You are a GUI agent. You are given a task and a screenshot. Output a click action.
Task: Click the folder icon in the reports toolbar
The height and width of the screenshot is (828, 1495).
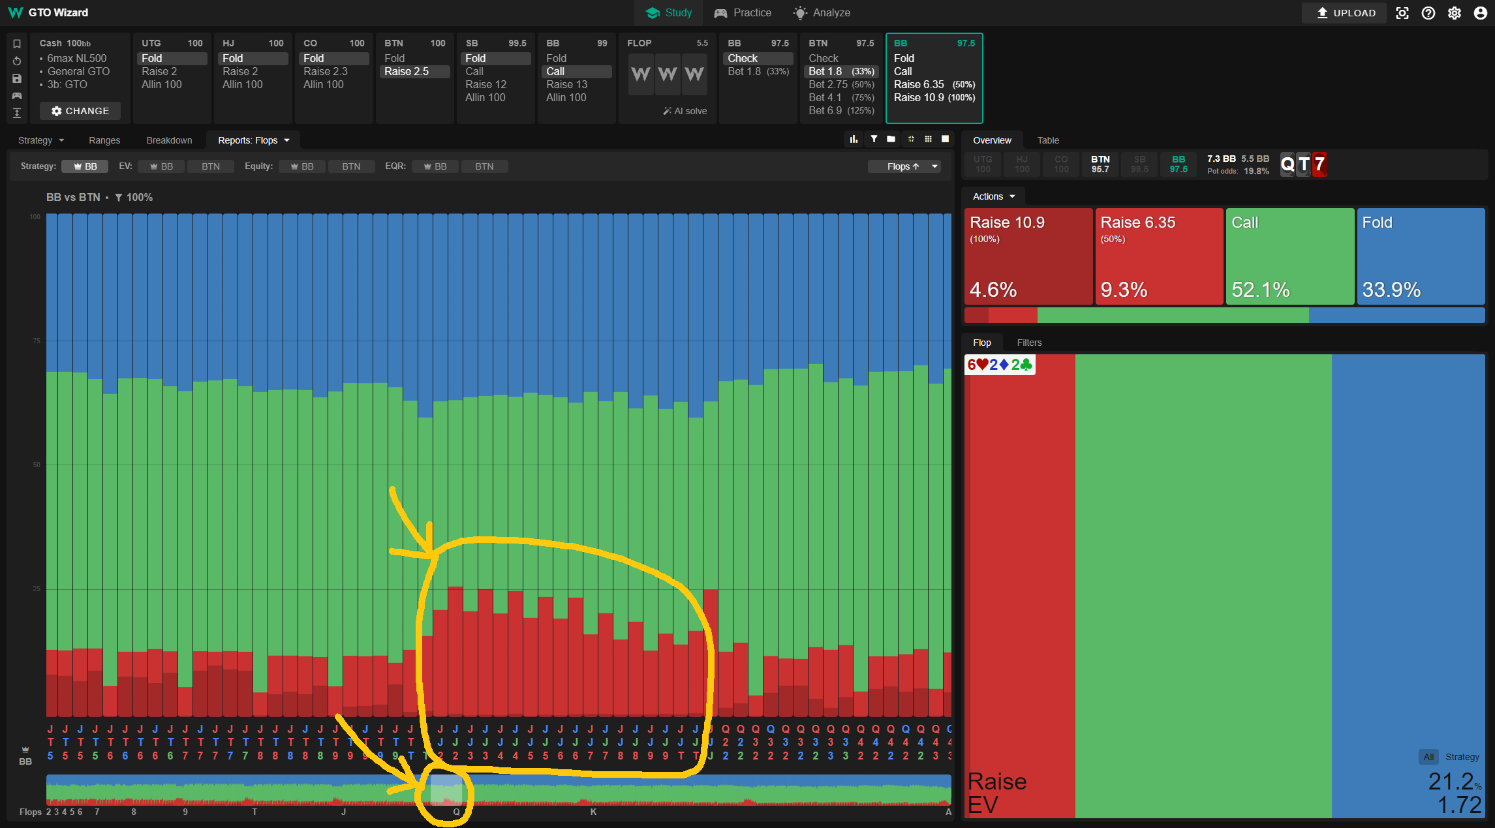pos(891,139)
